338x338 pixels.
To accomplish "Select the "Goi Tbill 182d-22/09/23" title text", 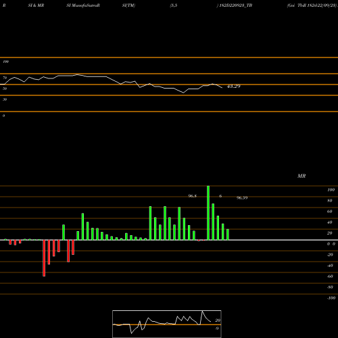I will [312, 5].
